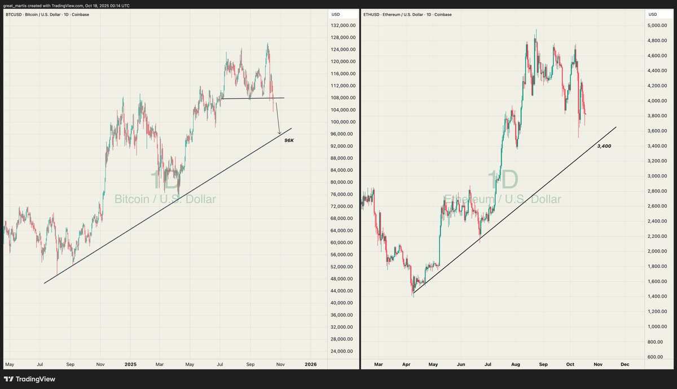Image resolution: width=677 pixels, height=389 pixels.
Task: Click the great_martis created with TradingView.com header text
Action: pos(67,6)
